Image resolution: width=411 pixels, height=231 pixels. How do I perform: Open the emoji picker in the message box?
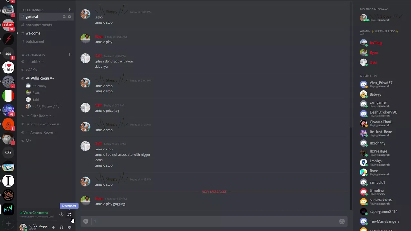342,221
